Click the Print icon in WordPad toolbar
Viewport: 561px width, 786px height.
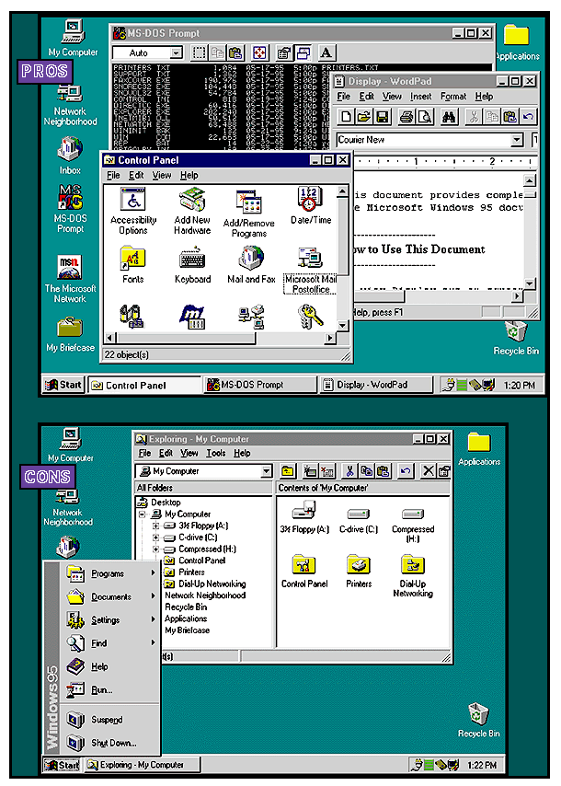[406, 117]
